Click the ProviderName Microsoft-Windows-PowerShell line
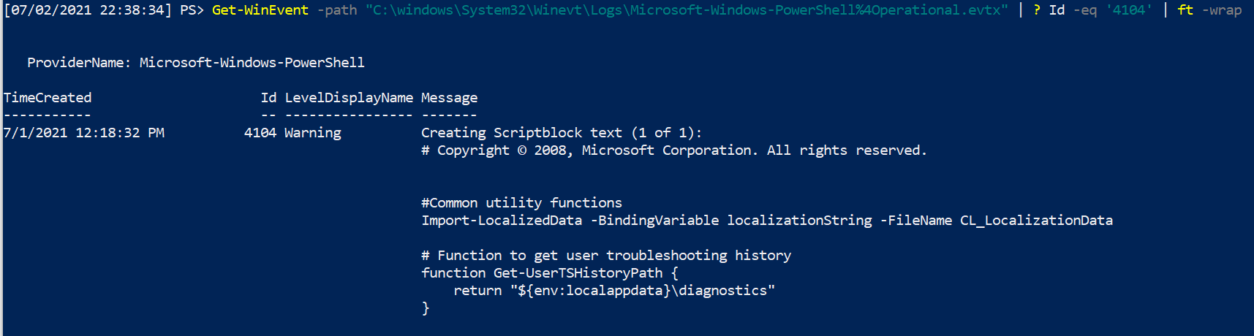This screenshot has width=1254, height=336. (195, 63)
